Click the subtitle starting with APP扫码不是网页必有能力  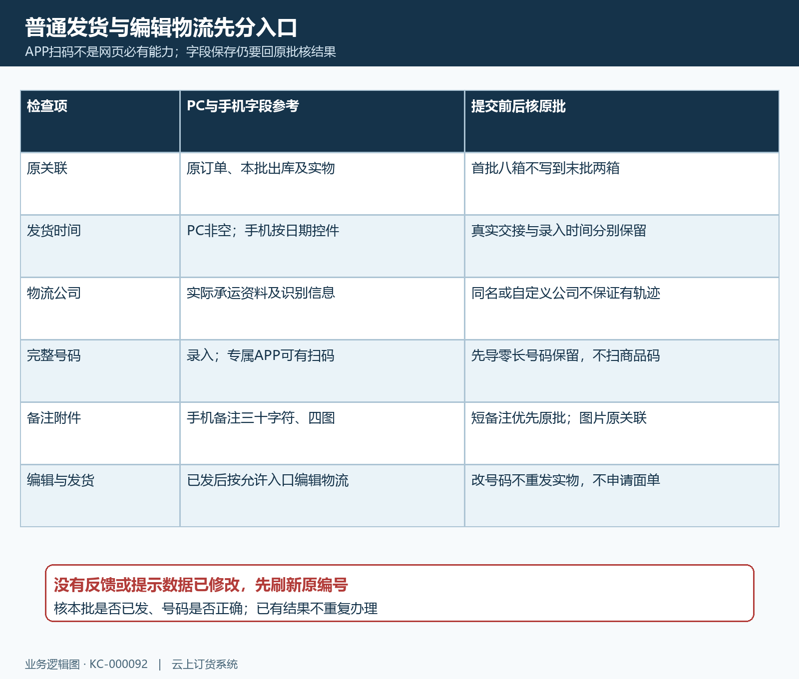[x=180, y=52]
